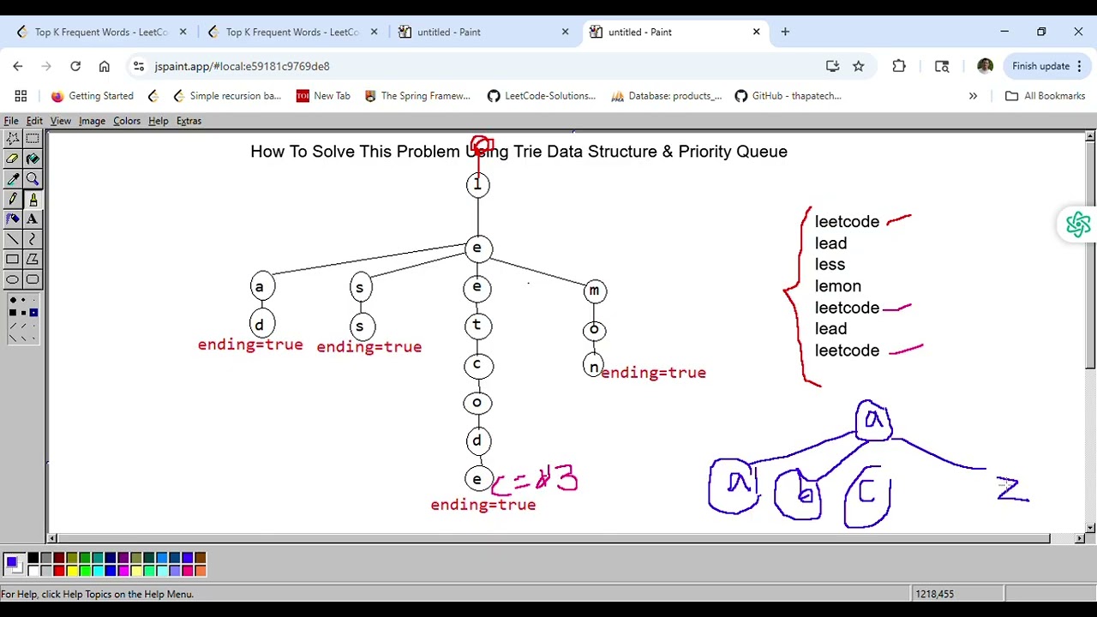Open the Database: products bookmark
The height and width of the screenshot is (617, 1097).
[x=667, y=96]
